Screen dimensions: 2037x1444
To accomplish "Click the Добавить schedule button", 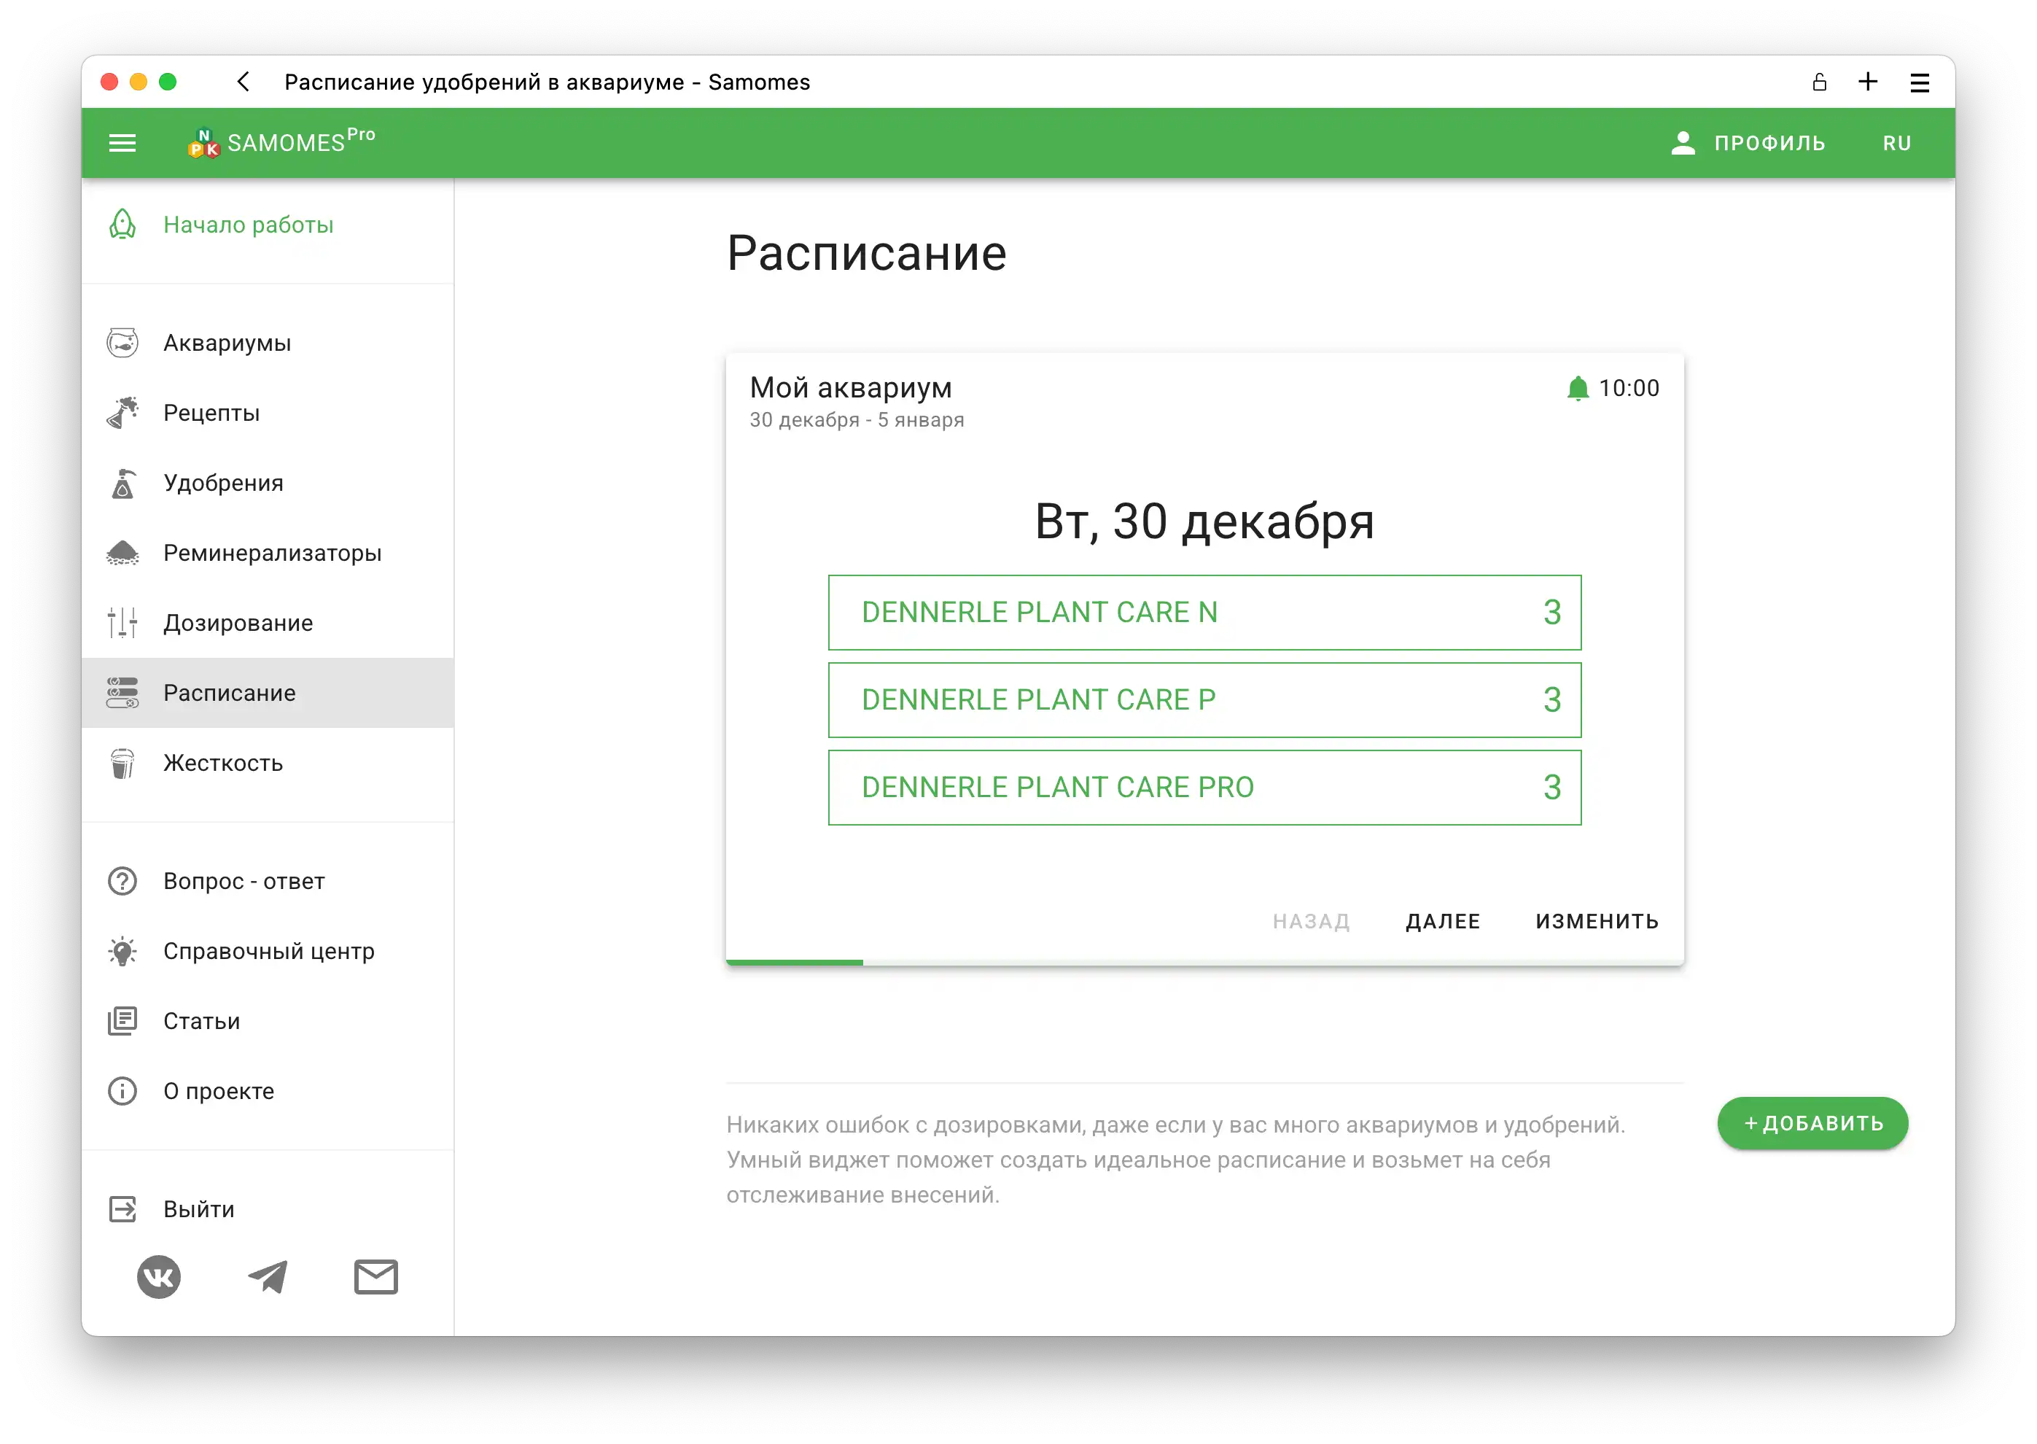I will (1812, 1123).
